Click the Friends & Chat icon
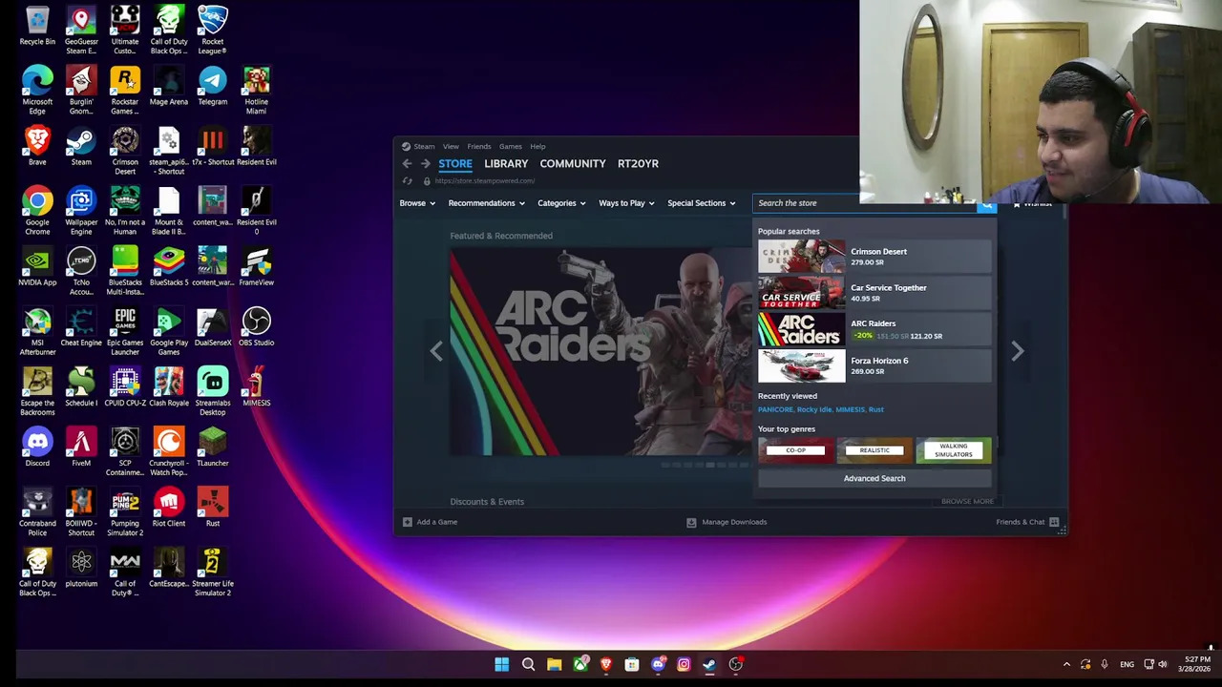The width and height of the screenshot is (1222, 687). click(1054, 522)
